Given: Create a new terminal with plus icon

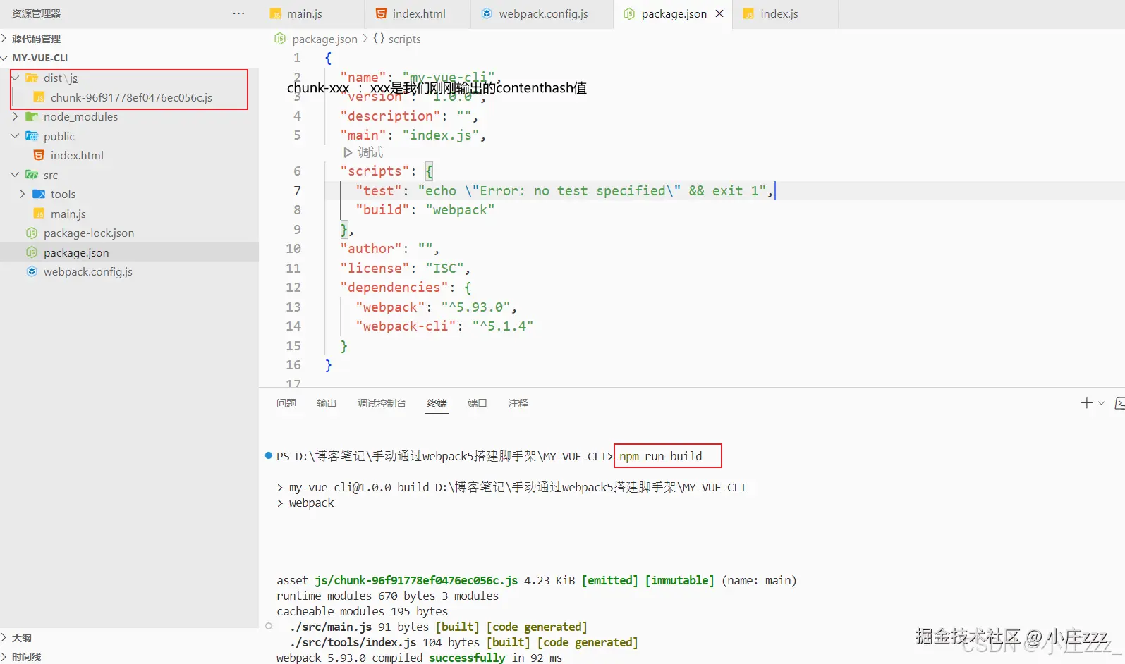Looking at the screenshot, I should point(1086,403).
